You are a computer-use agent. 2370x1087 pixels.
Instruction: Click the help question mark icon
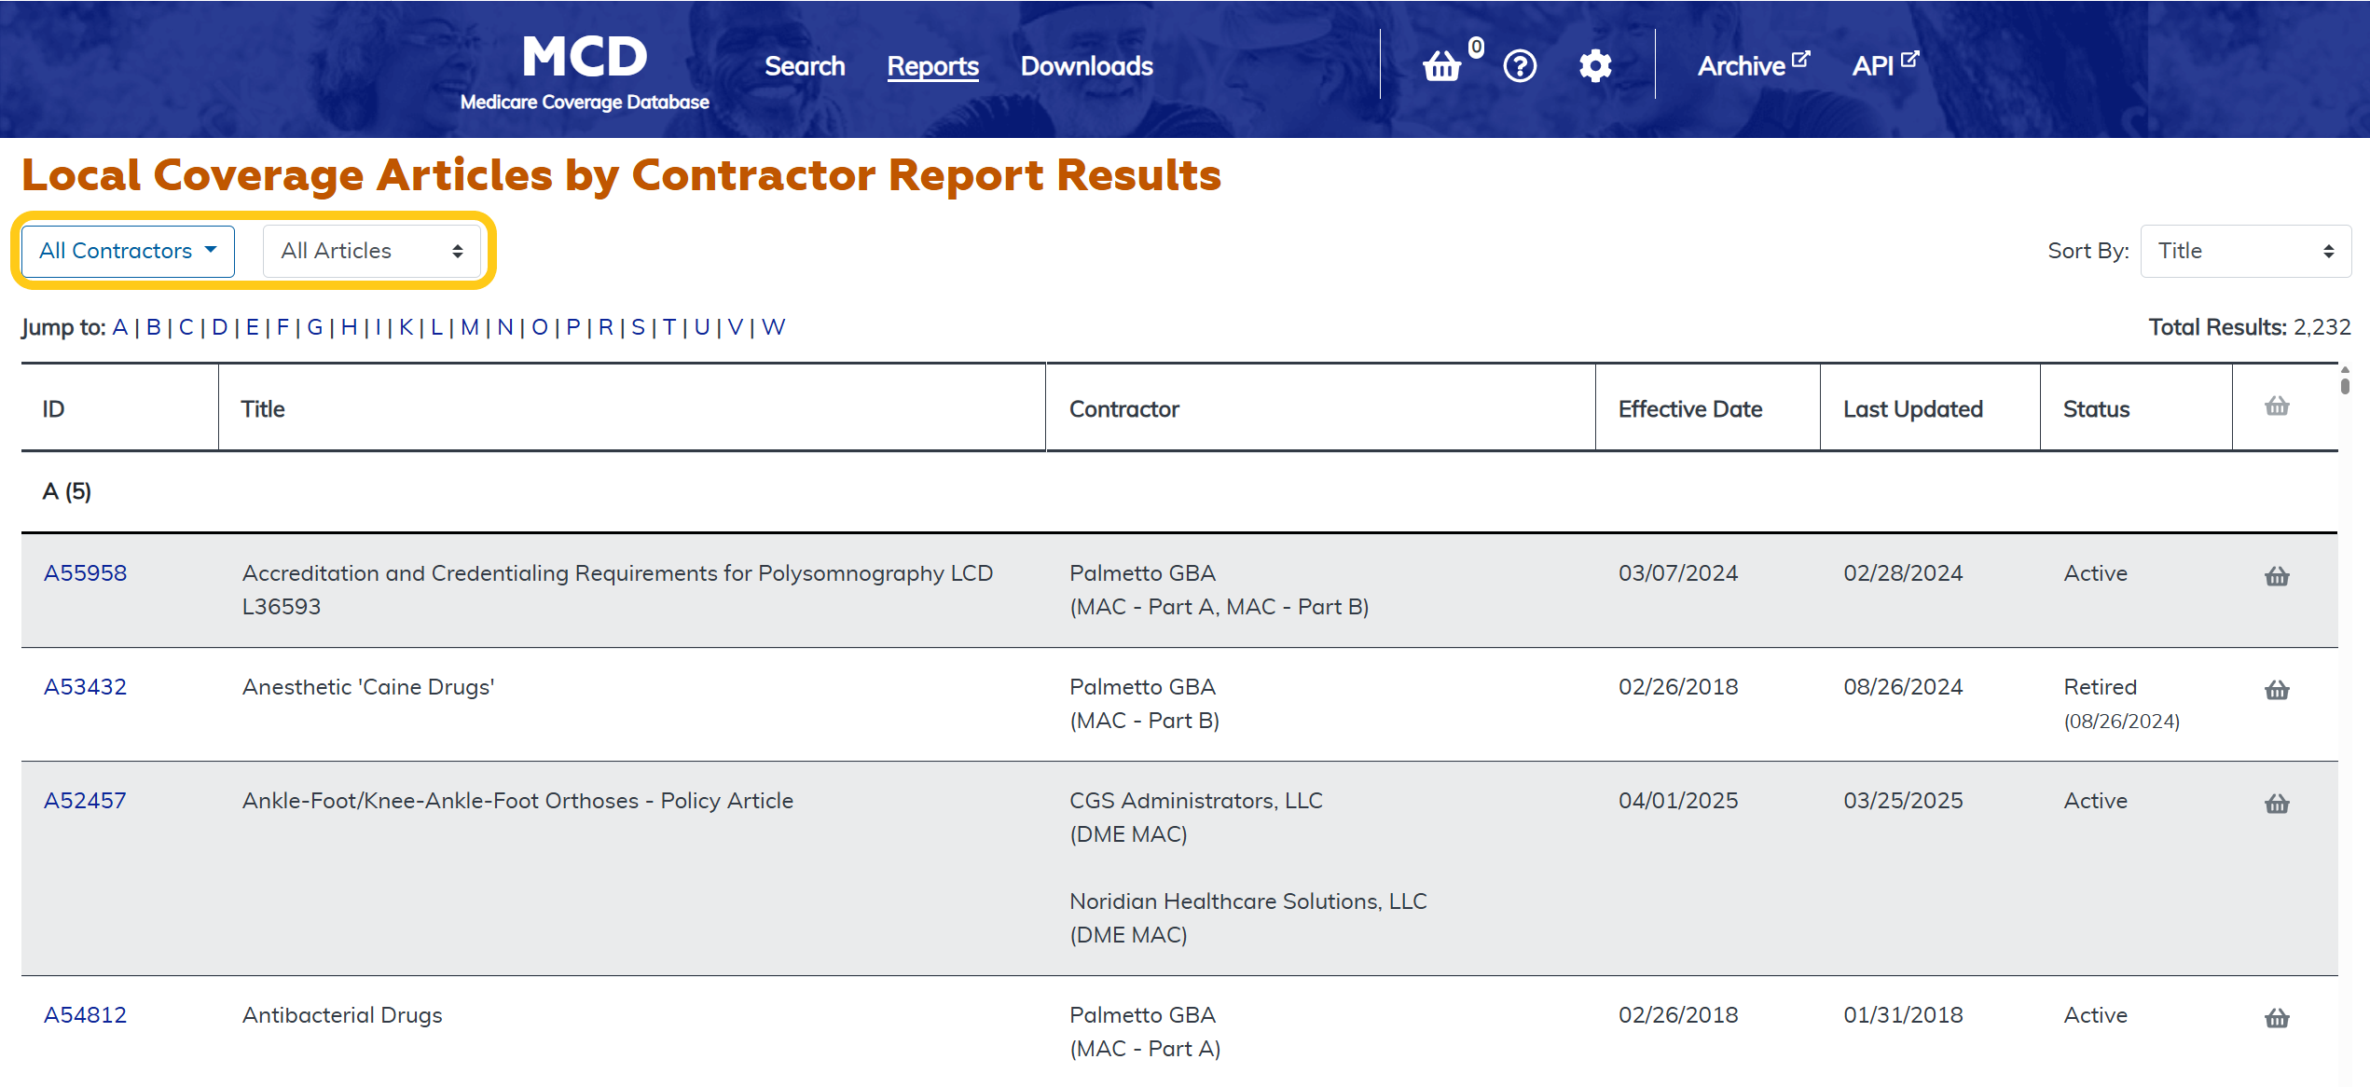click(x=1520, y=66)
